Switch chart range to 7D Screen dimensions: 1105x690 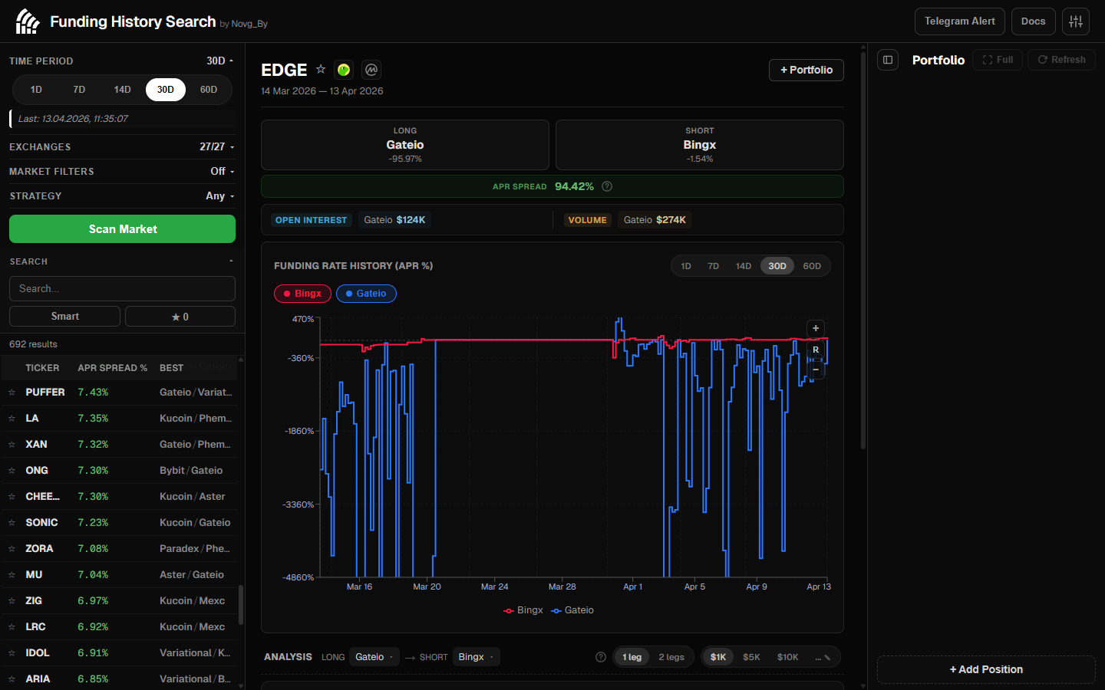click(714, 266)
